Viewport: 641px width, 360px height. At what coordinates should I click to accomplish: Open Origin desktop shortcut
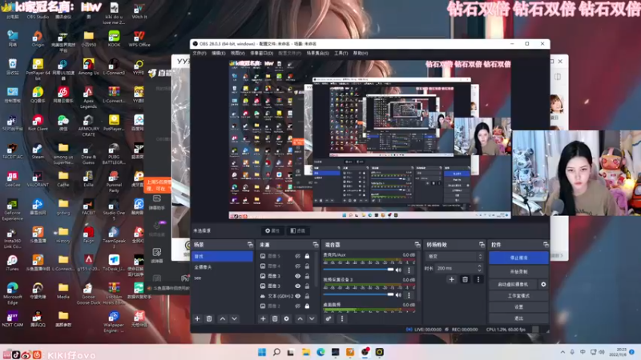[38, 38]
